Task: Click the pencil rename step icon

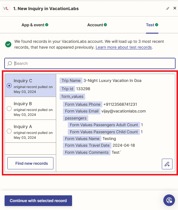Action: click(x=168, y=9)
